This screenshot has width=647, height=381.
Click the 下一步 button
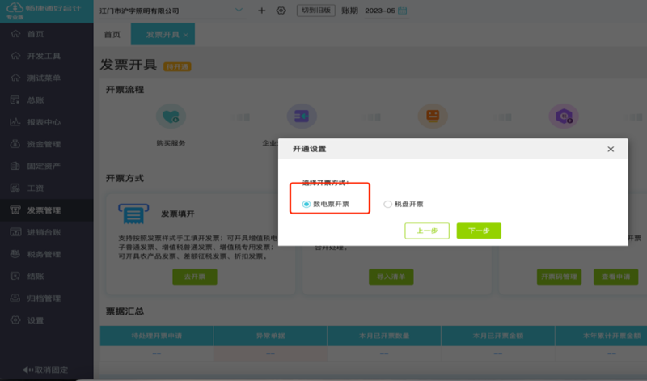[x=479, y=231]
